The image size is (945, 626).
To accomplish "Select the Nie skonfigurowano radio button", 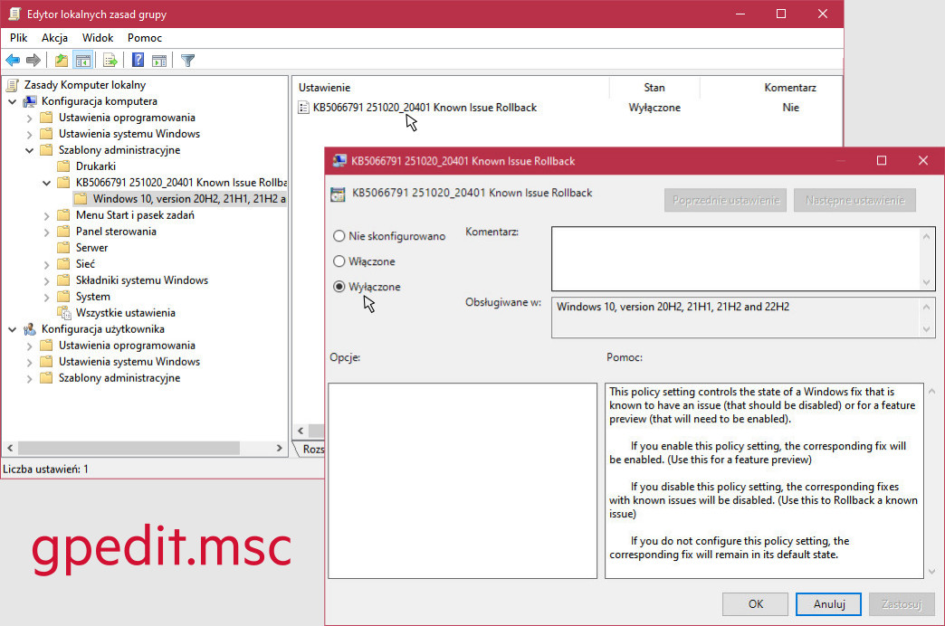I will click(x=339, y=236).
